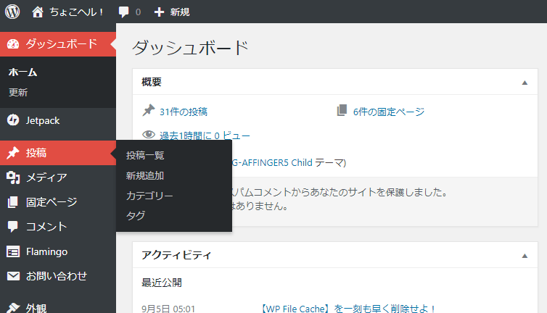Open the 31件の投稿 link
Screen dimensions: 547x313
[x=183, y=112]
